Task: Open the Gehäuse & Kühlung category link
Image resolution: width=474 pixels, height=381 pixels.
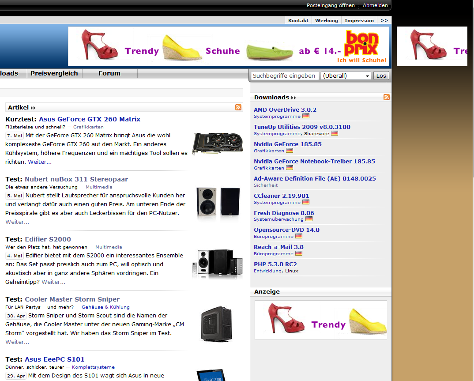Action: pyautogui.click(x=105, y=307)
